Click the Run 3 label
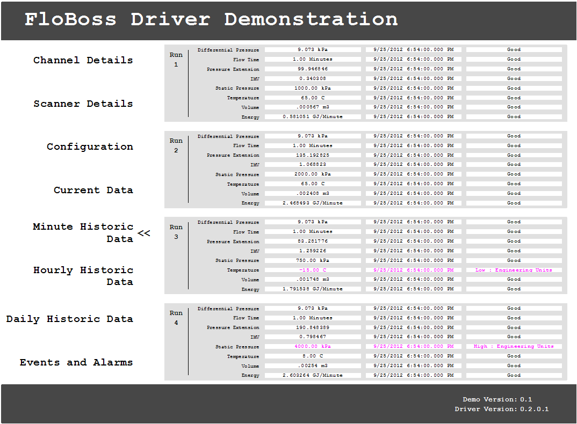The width and height of the screenshot is (577, 424). click(176, 232)
